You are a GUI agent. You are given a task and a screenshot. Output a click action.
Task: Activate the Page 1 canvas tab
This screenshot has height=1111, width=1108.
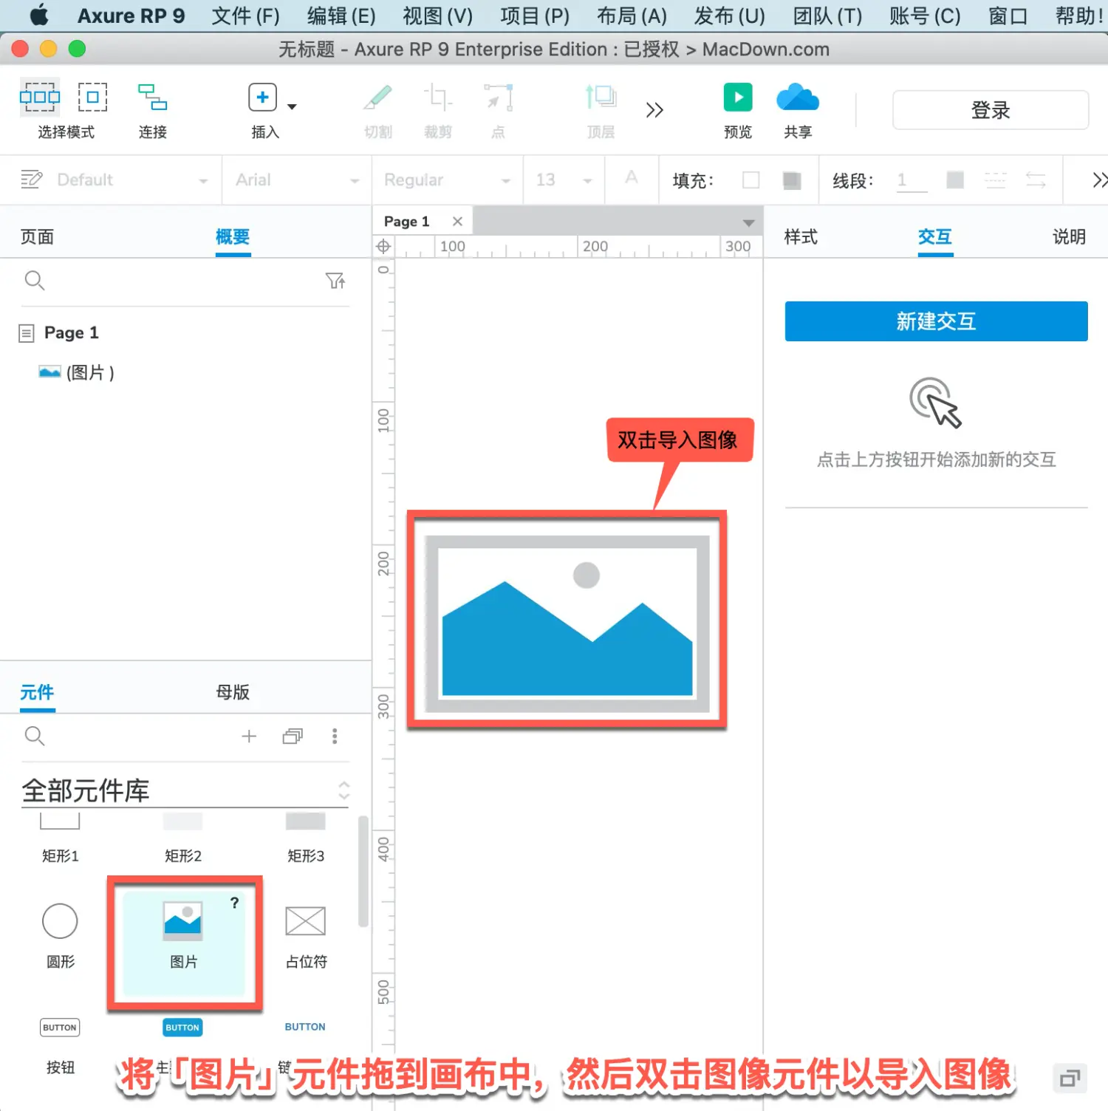click(406, 222)
